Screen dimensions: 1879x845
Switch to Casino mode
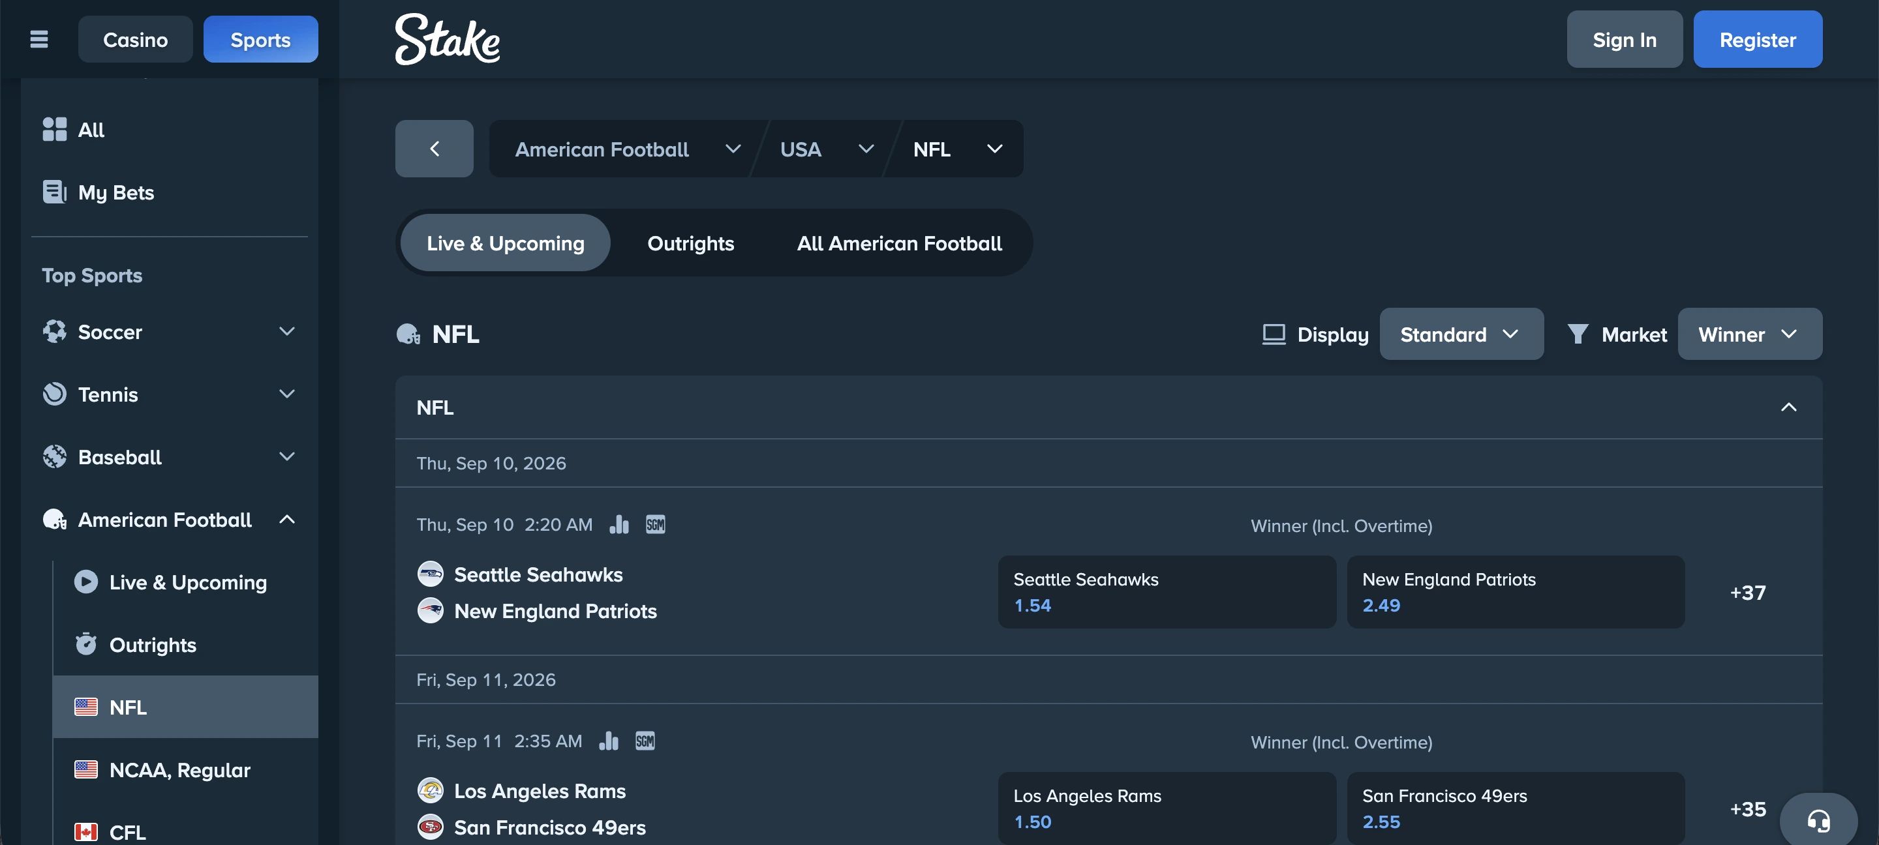pos(136,39)
